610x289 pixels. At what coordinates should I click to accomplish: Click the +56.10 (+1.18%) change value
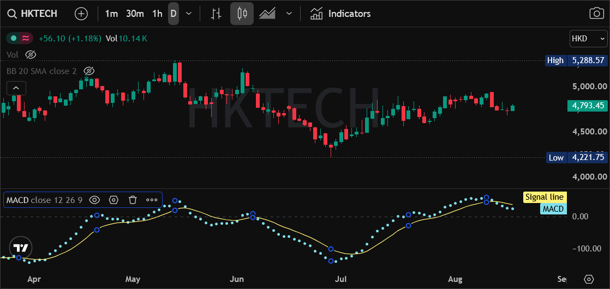(70, 38)
